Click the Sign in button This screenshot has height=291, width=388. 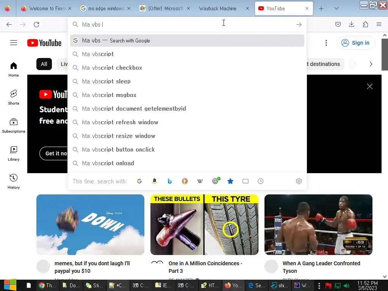356,43
